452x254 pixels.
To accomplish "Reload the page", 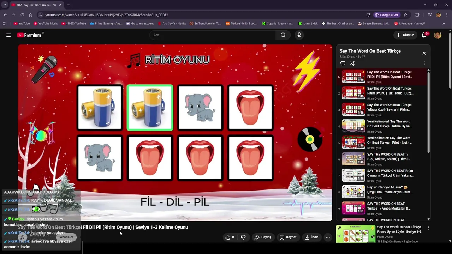I will pos(22,15).
